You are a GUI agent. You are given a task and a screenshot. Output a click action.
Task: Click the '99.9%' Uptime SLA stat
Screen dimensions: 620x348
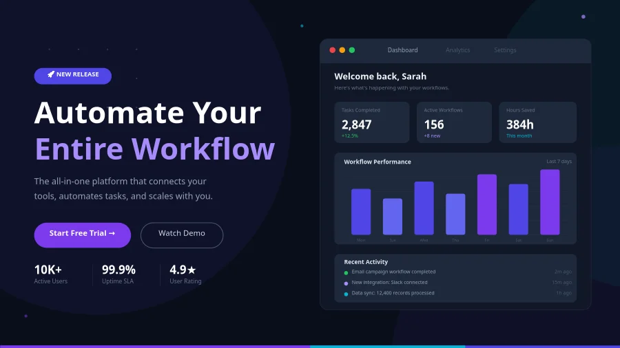(x=118, y=270)
